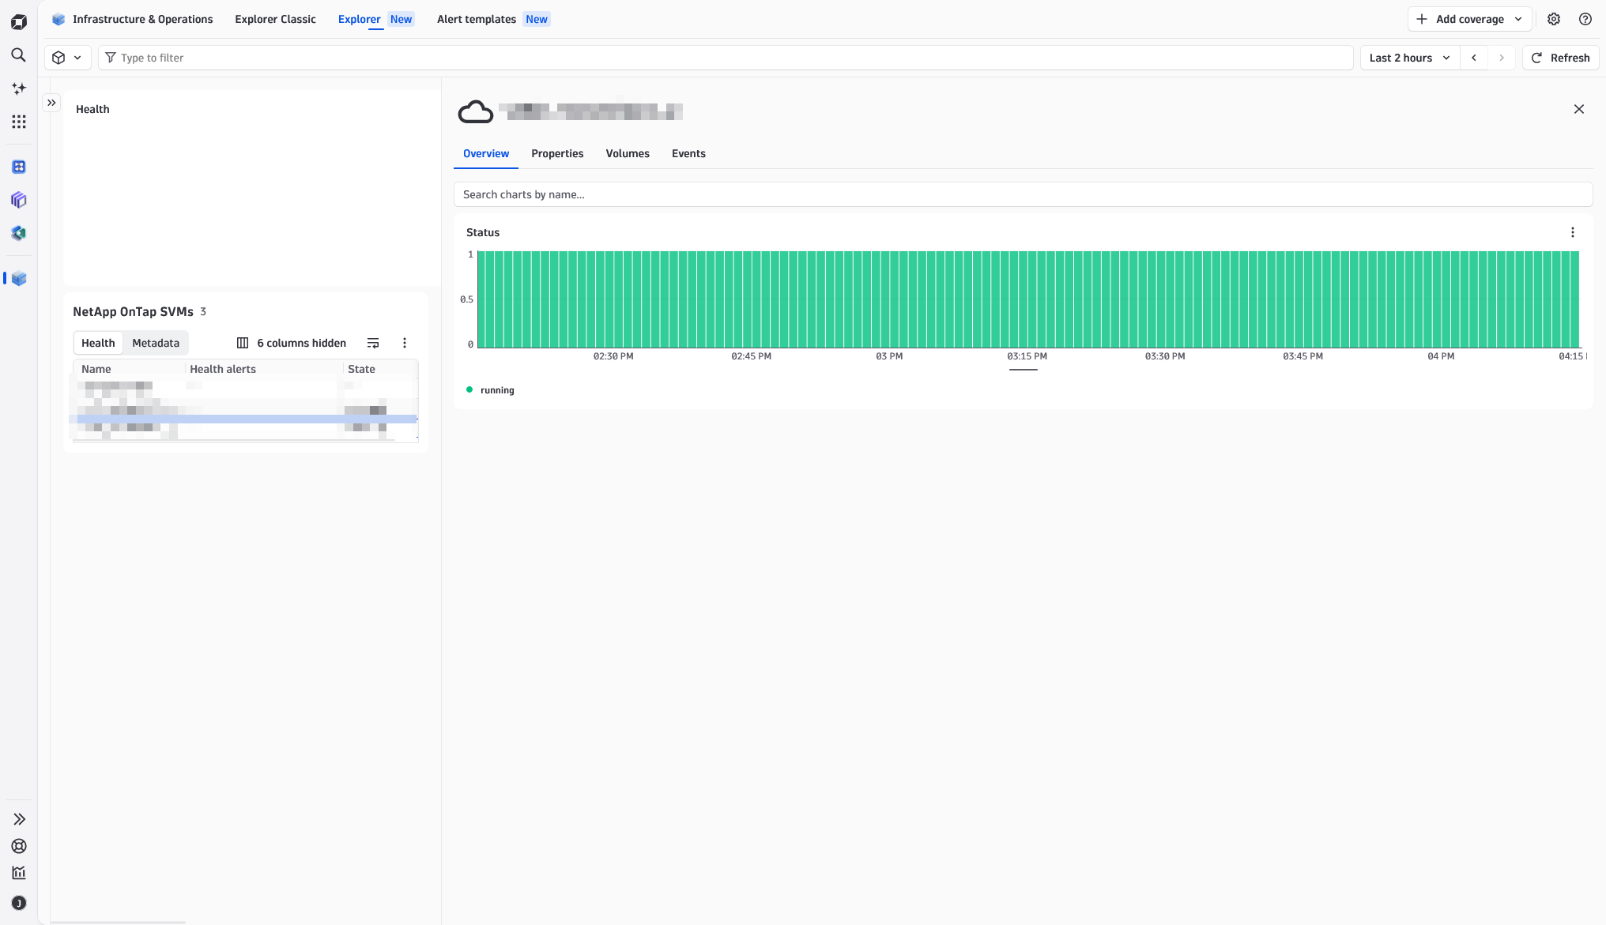Screen dimensions: 1606x925
Task: Open the chart icon at sidebar bottom
Action: click(19, 873)
